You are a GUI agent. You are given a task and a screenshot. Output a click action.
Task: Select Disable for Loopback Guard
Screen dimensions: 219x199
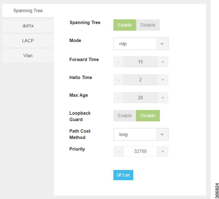pos(148,116)
